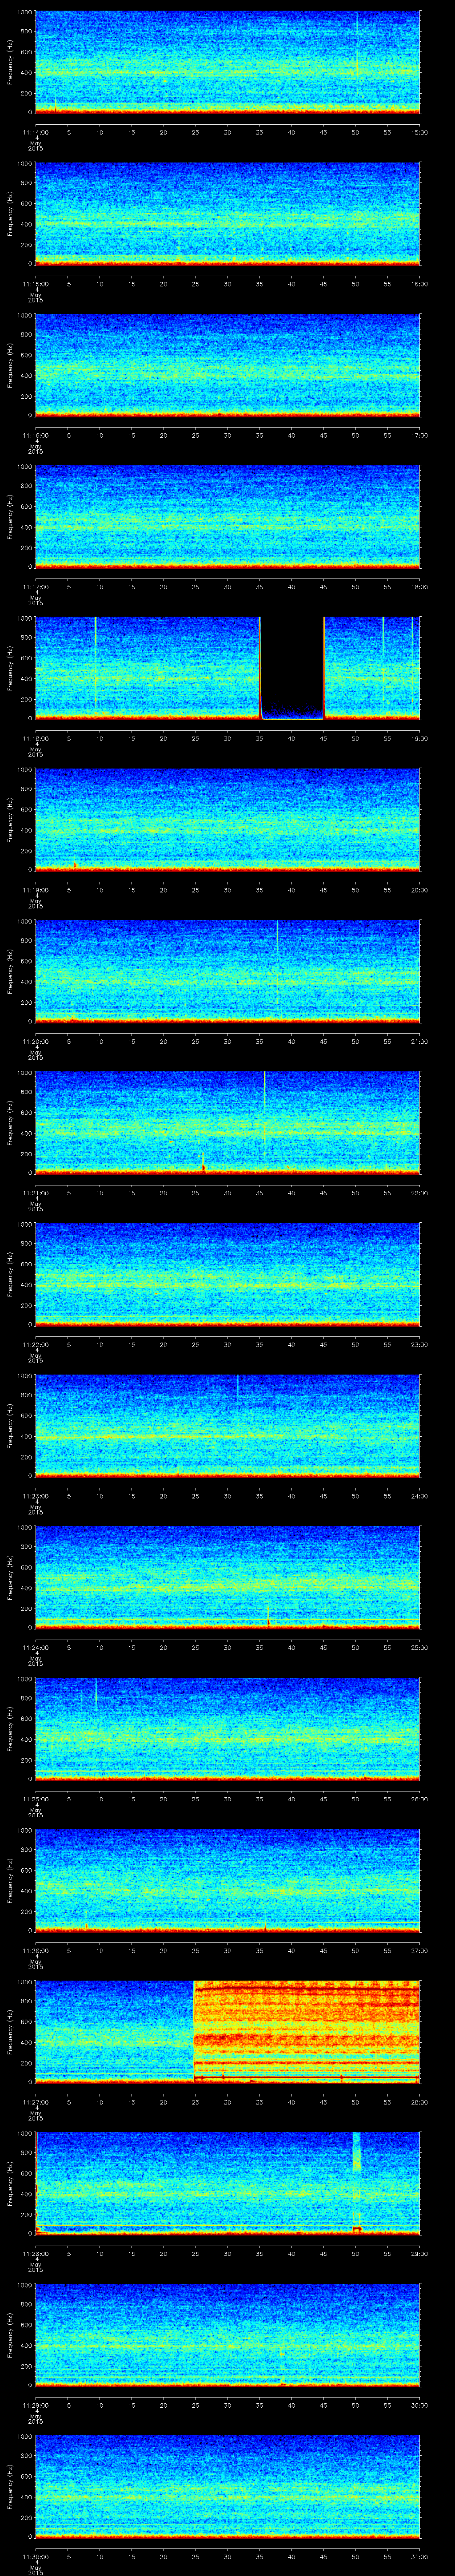The width and height of the screenshot is (455, 2576).
Task: Click the spectrogram panel starting at 11:23:00
Action: click(x=227, y=1426)
